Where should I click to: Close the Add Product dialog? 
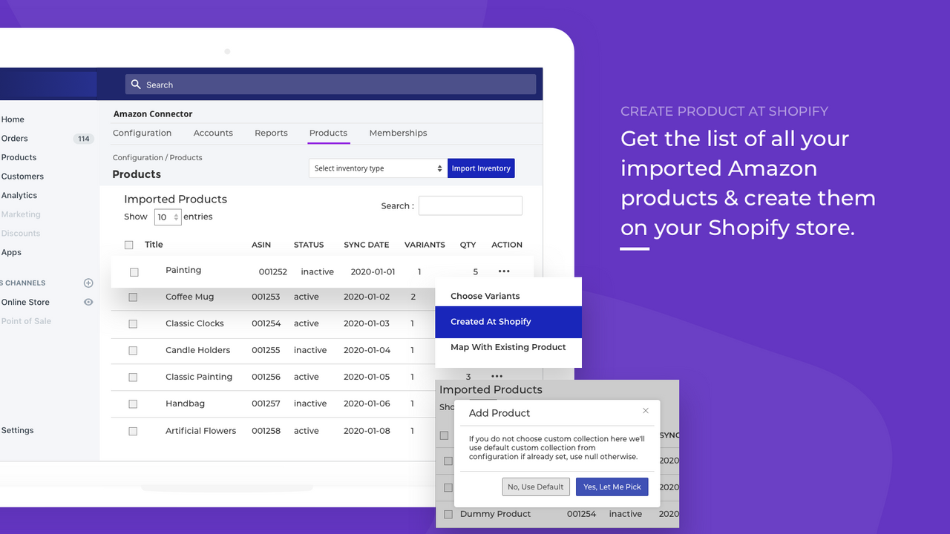[x=646, y=411]
